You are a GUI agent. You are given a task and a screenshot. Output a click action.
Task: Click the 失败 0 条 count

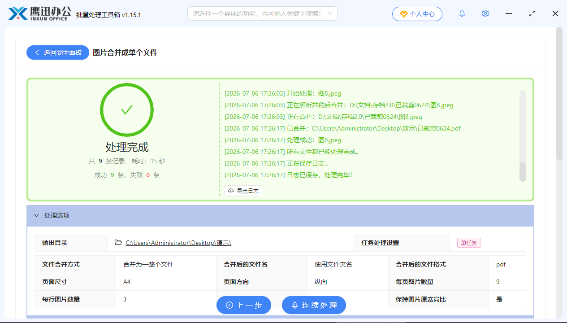(x=145, y=175)
